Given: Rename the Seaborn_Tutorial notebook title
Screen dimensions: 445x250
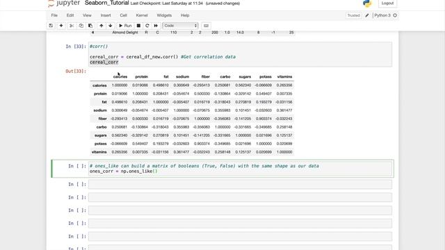Looking at the screenshot, I should [x=106, y=3].
